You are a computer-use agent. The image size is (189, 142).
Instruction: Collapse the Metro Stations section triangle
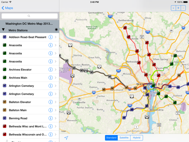[4, 30]
